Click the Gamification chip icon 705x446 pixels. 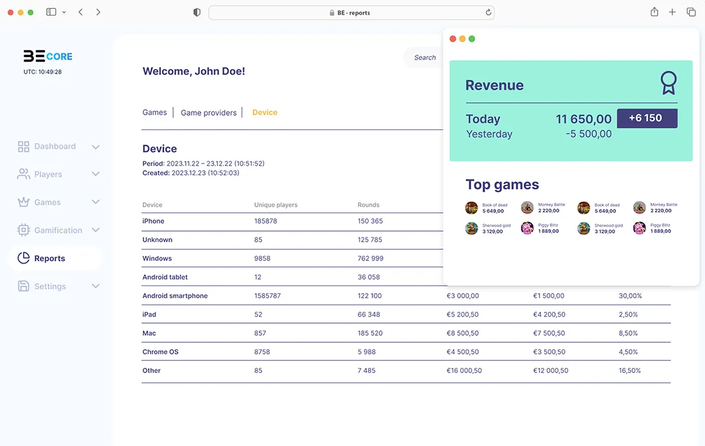24,230
